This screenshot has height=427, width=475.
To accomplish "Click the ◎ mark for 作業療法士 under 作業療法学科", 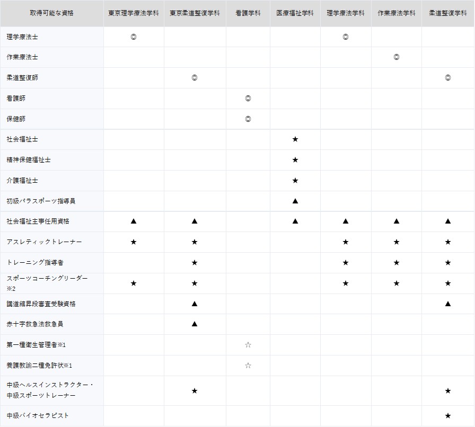I will (x=397, y=57).
